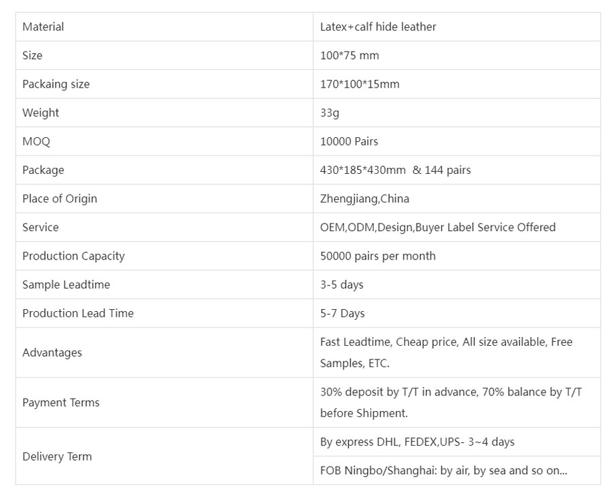Click the 170*100*15mm packaging value

[x=360, y=84]
